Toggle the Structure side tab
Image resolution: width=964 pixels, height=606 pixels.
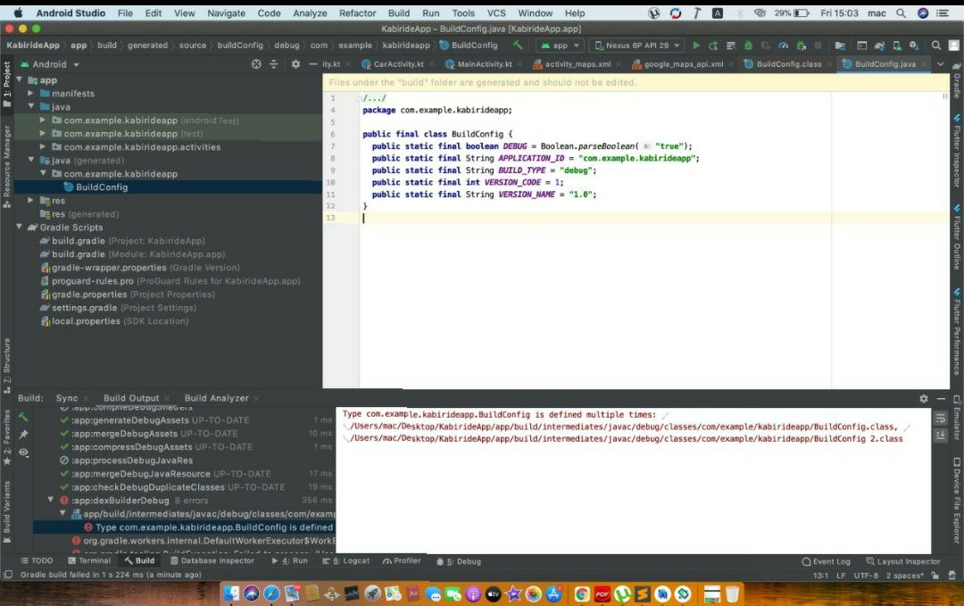point(7,366)
